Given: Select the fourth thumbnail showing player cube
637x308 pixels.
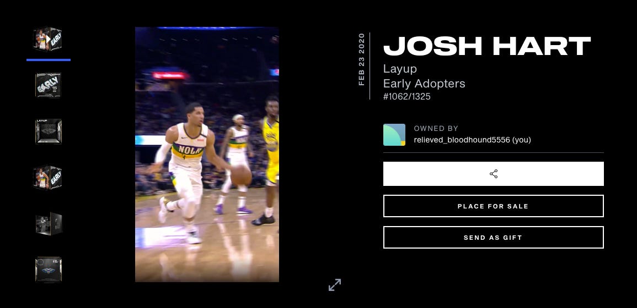Looking at the screenshot, I should 48,178.
